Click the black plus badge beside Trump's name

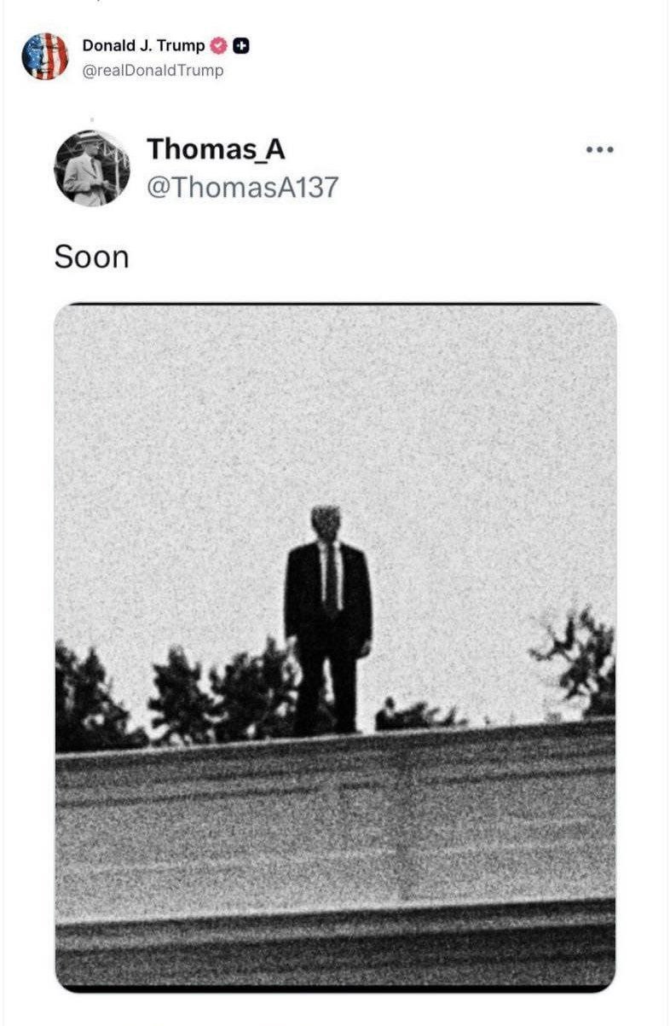tap(241, 46)
